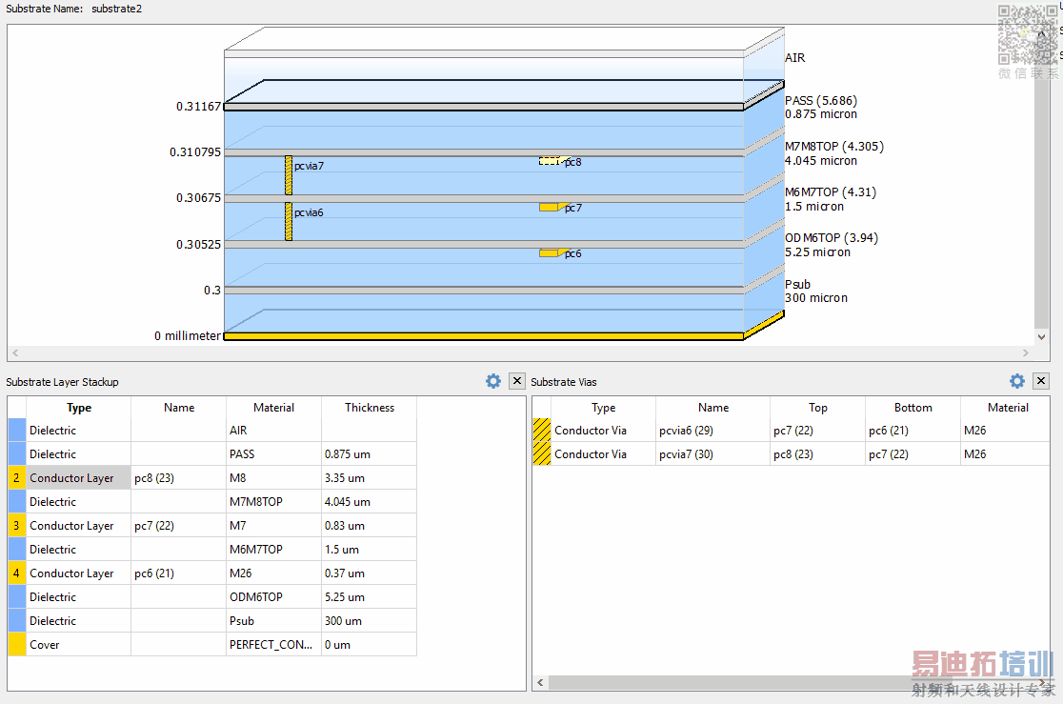Click the pc8 conductor strip in diagram
The image size is (1063, 704).
[550, 161]
